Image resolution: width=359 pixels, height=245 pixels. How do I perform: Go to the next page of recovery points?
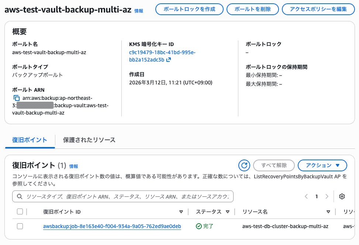tap(327, 196)
